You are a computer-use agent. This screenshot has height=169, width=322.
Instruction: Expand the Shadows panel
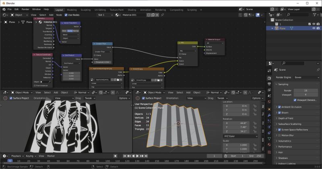tap(277, 158)
